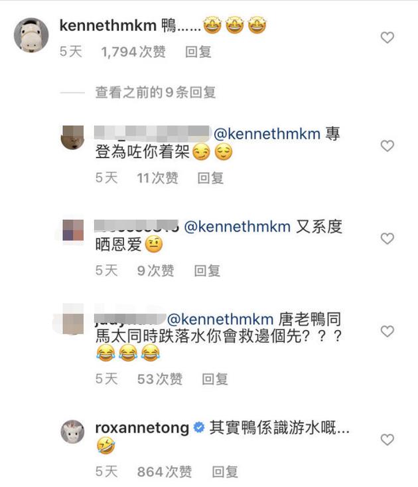Viewport: 418px width, 487px height.
Task: Reply to kennethmkm's top comment
Action: pyautogui.click(x=198, y=52)
